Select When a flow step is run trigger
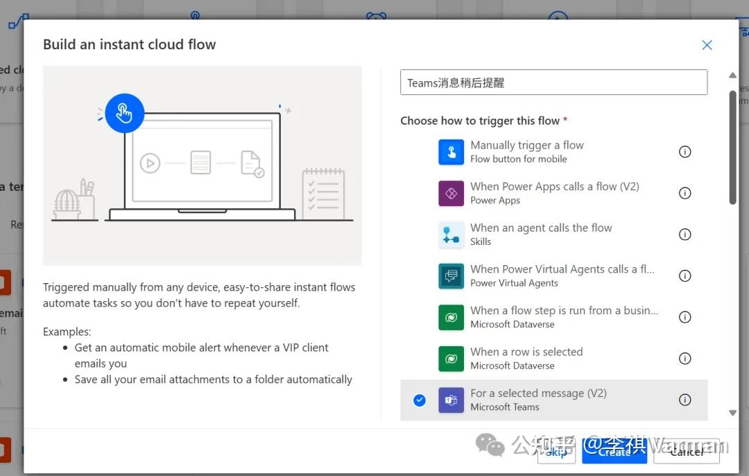This screenshot has width=749, height=476. (553, 317)
